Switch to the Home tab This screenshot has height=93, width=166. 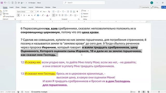pos(5,7)
